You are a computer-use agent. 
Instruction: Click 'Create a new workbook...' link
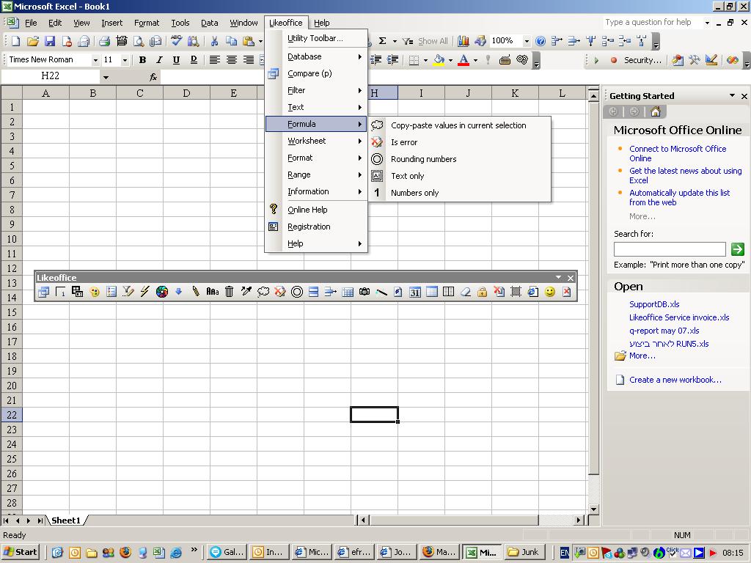pyautogui.click(x=675, y=380)
